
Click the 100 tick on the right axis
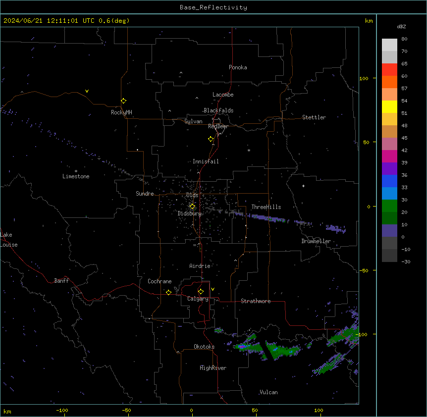(364, 78)
